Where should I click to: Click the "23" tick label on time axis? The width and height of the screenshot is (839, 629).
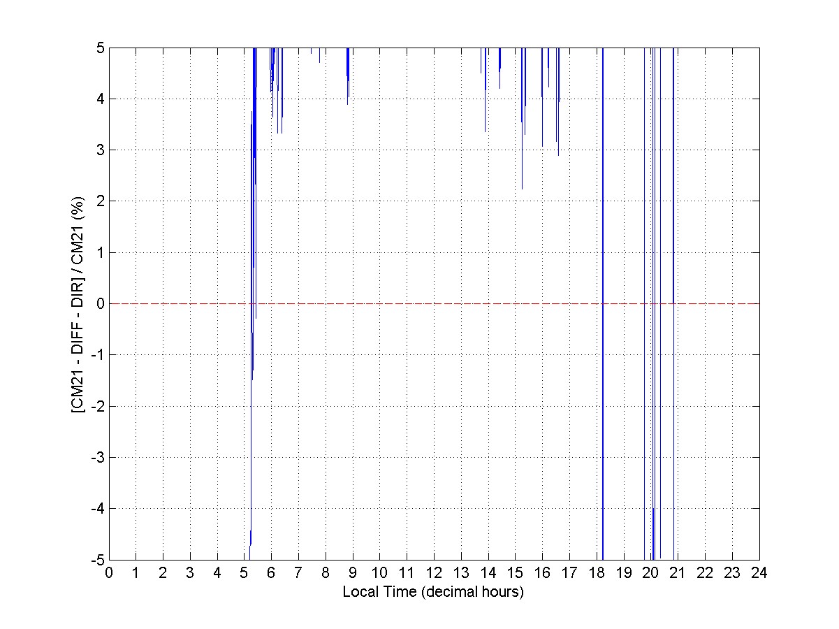(732, 572)
